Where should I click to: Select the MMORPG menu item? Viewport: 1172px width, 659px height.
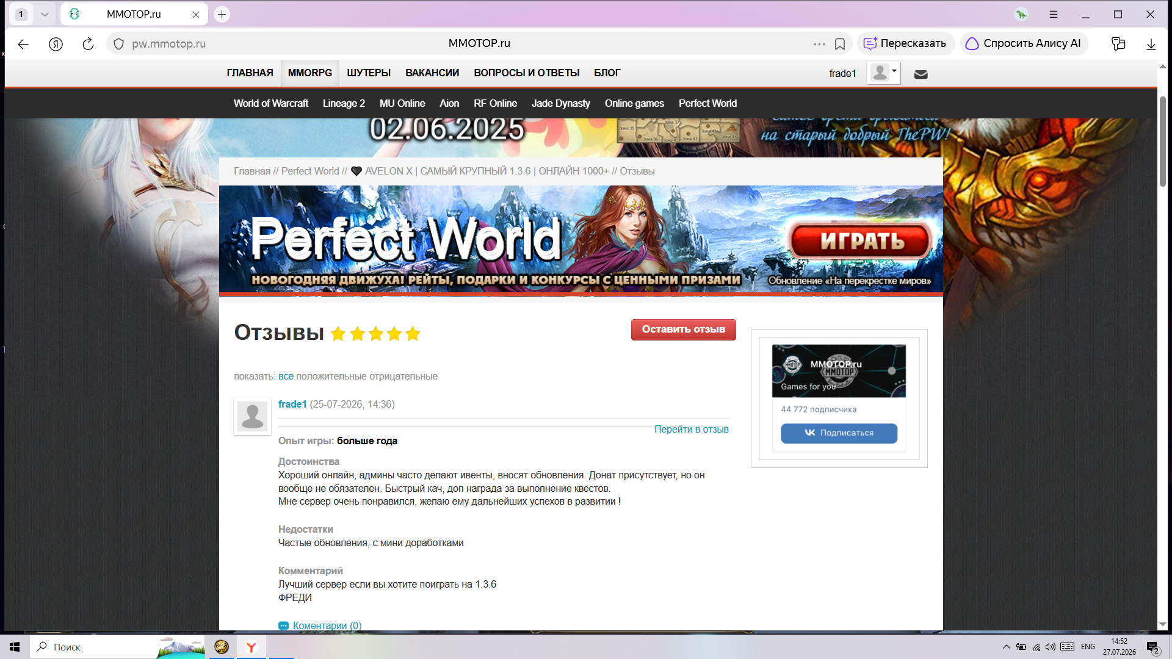[x=310, y=73]
